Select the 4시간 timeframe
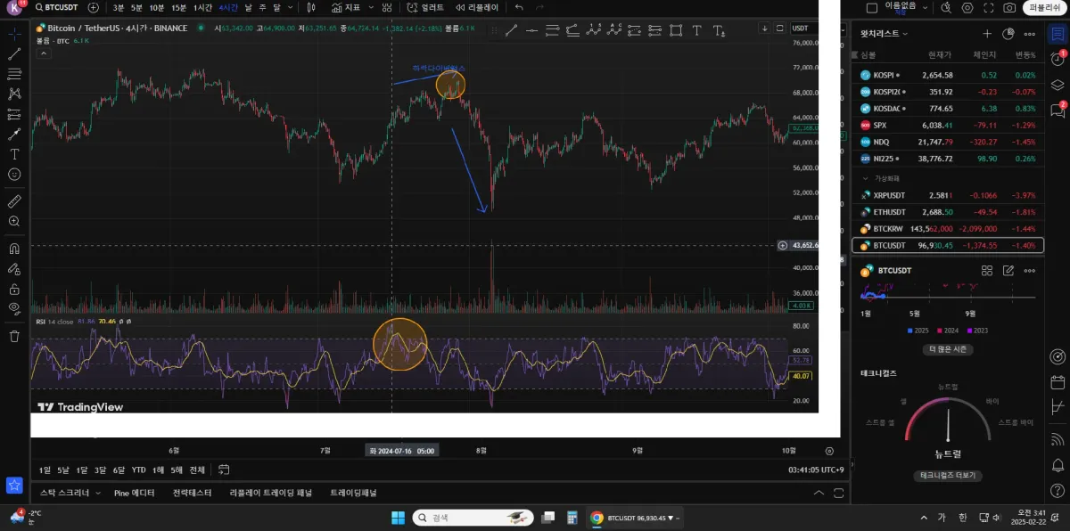The width and height of the screenshot is (1070, 531). [228, 7]
